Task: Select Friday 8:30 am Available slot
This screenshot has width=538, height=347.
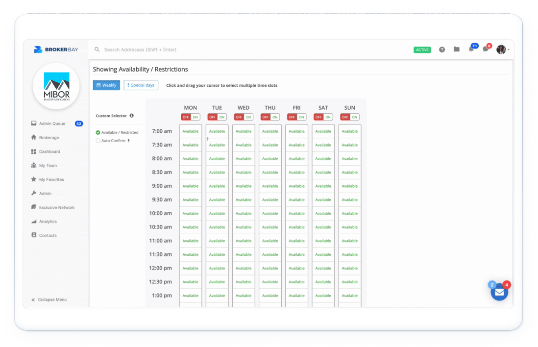Action: 296,173
